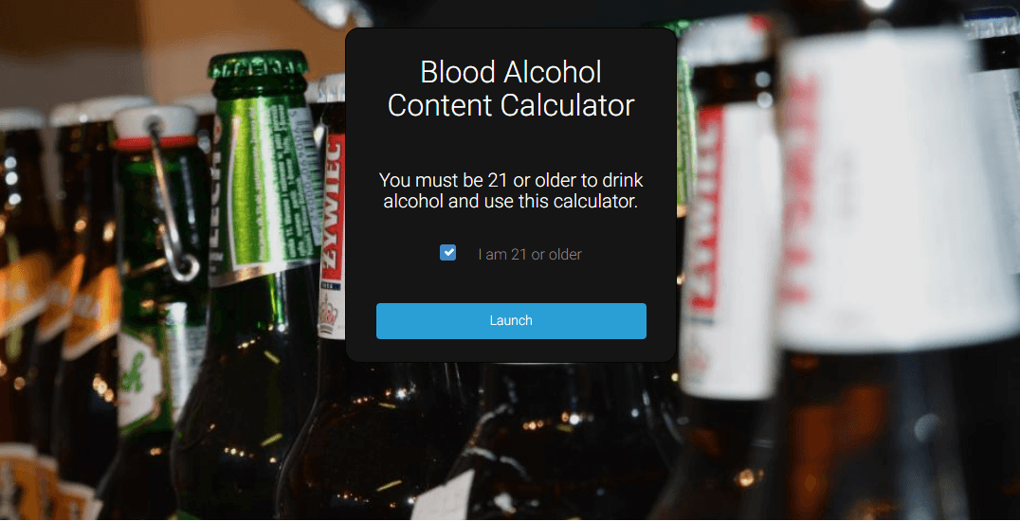Click the red vertical Zywiec label left of the dialog
The height and width of the screenshot is (521, 1020).
point(334,213)
